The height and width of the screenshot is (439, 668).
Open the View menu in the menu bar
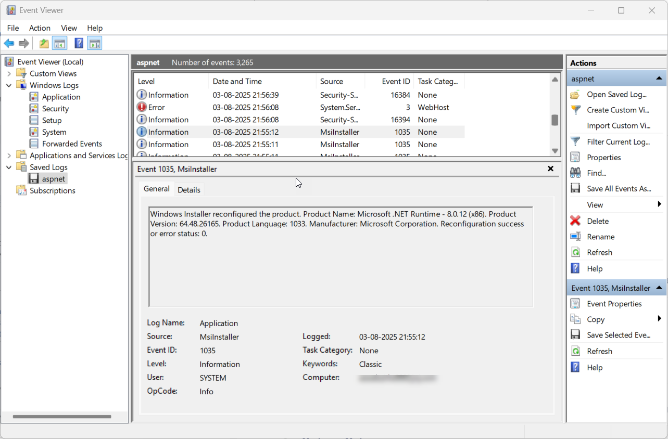(x=69, y=28)
